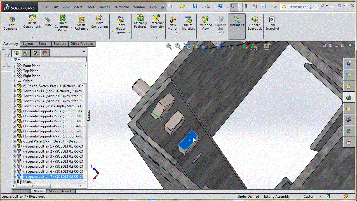Expand the FeatureManager panel chevron
357x201 pixels.
click(84, 52)
